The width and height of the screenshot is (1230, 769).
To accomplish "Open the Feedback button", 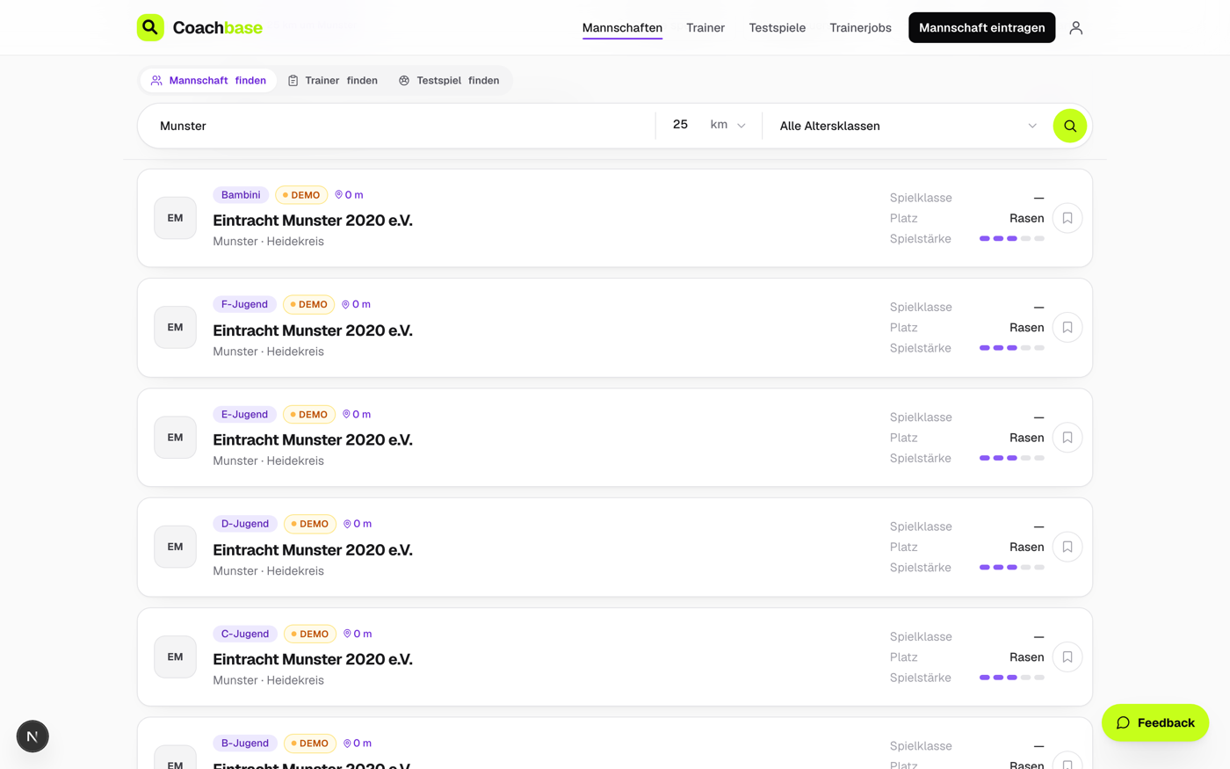I will (1155, 722).
